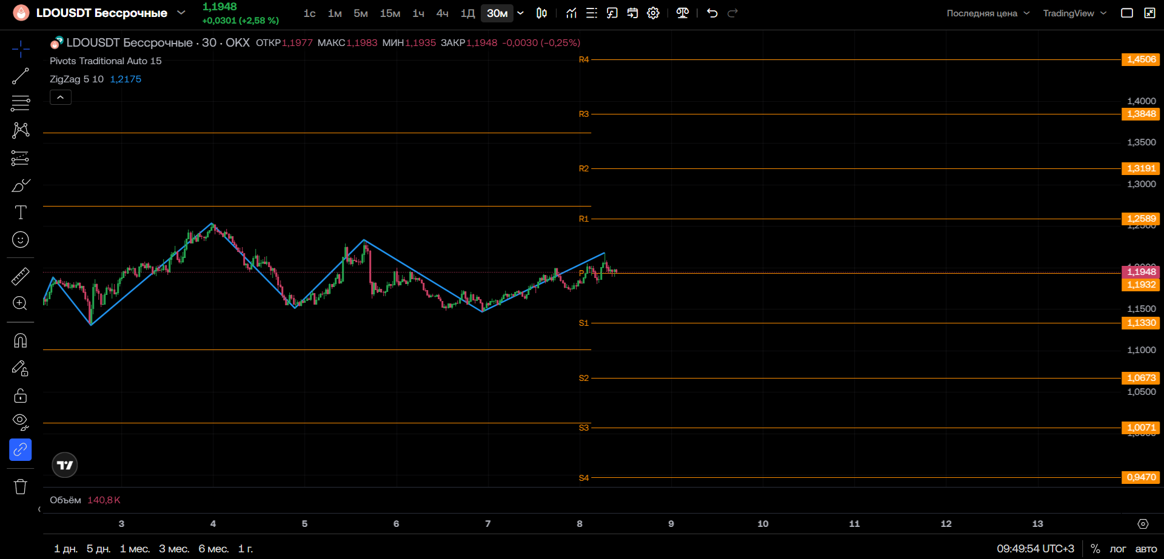Set date range to 1 мес.
The image size is (1164, 559).
[x=135, y=549]
